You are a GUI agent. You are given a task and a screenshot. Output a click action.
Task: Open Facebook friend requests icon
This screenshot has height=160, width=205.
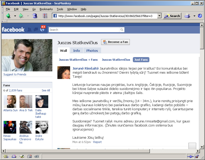tap(29, 29)
